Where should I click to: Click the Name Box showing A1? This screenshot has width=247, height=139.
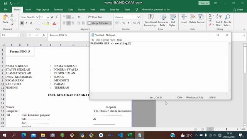pyautogui.click(x=10, y=35)
